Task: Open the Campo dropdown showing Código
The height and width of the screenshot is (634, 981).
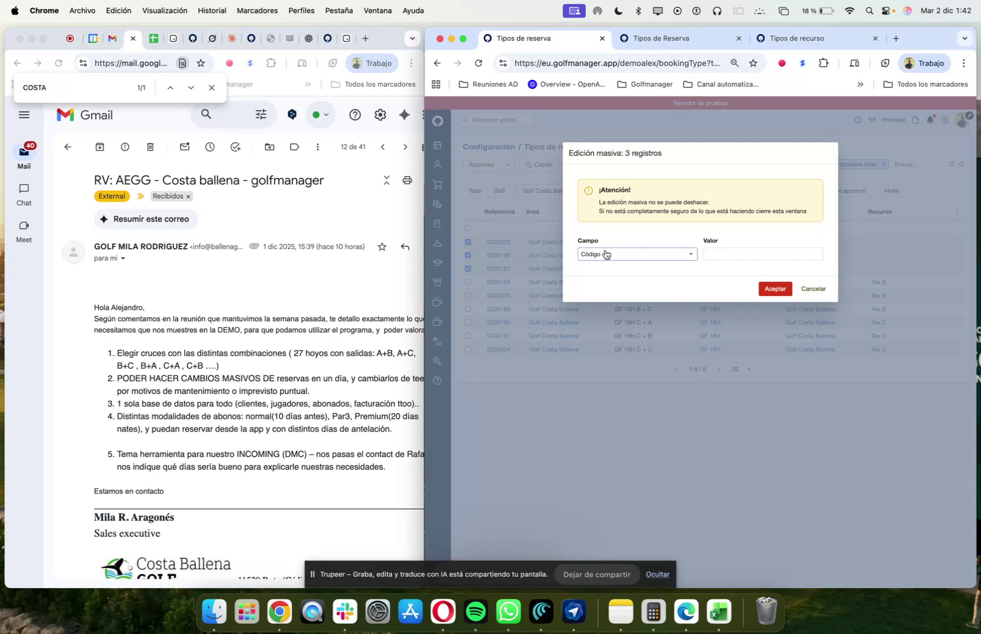Action: click(x=636, y=254)
